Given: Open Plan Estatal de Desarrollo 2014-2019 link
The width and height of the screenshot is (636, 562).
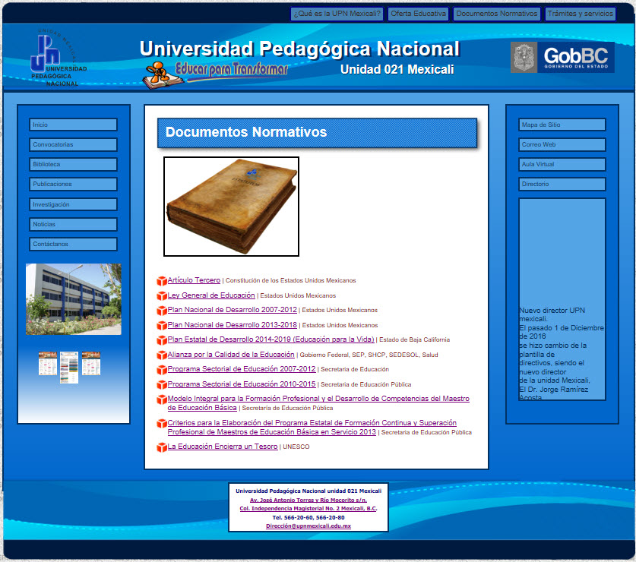Looking at the screenshot, I should coord(271,339).
